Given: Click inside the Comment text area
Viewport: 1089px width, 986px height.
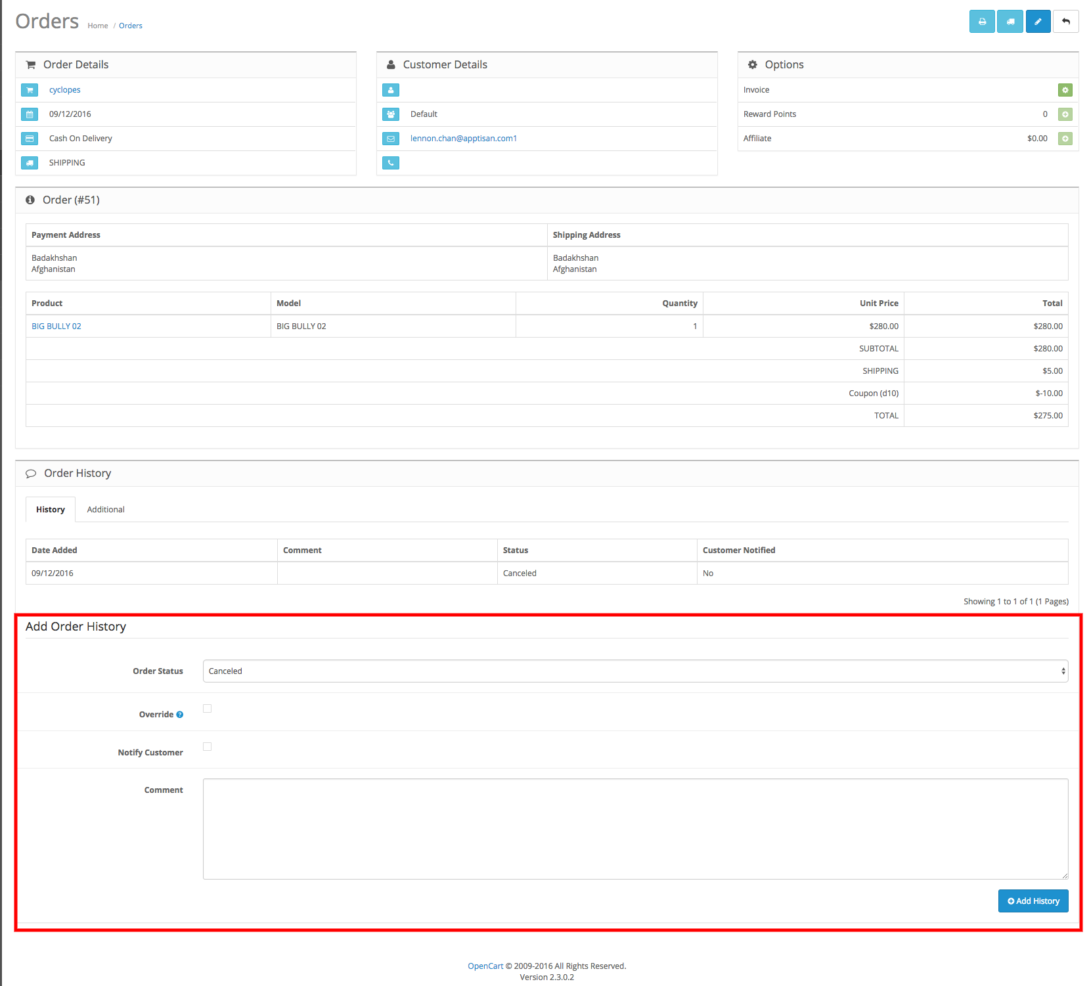Looking at the screenshot, I should (x=635, y=829).
